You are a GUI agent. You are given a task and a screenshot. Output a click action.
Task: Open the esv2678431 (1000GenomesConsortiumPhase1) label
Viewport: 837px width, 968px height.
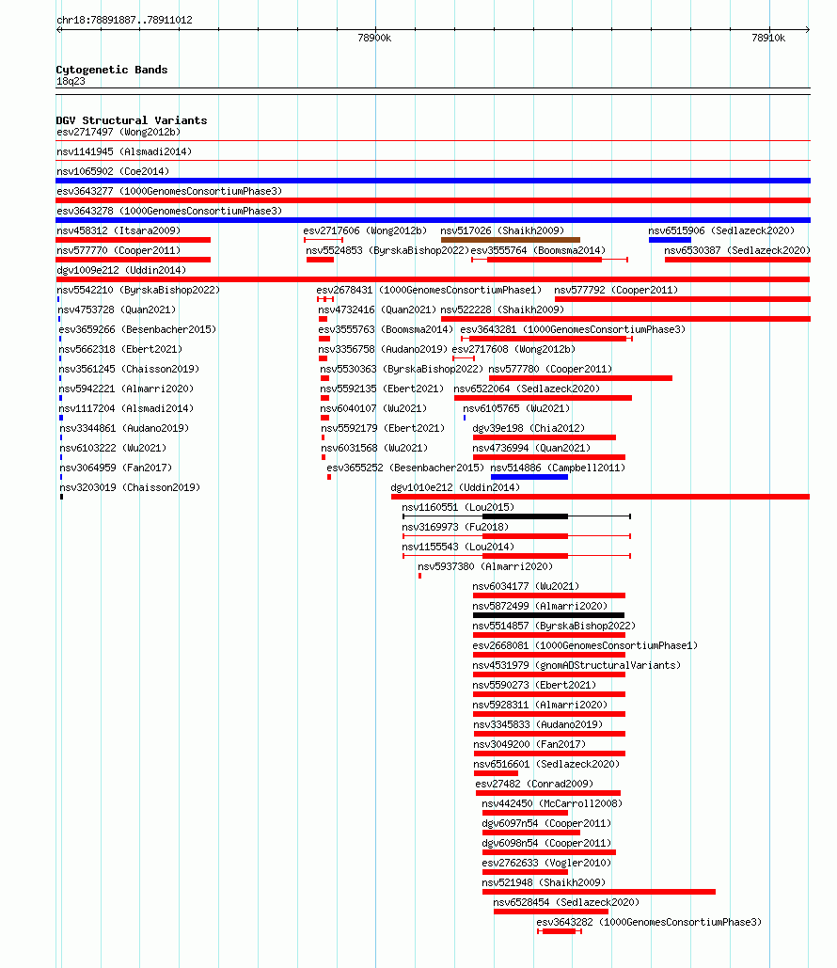pyautogui.click(x=429, y=290)
